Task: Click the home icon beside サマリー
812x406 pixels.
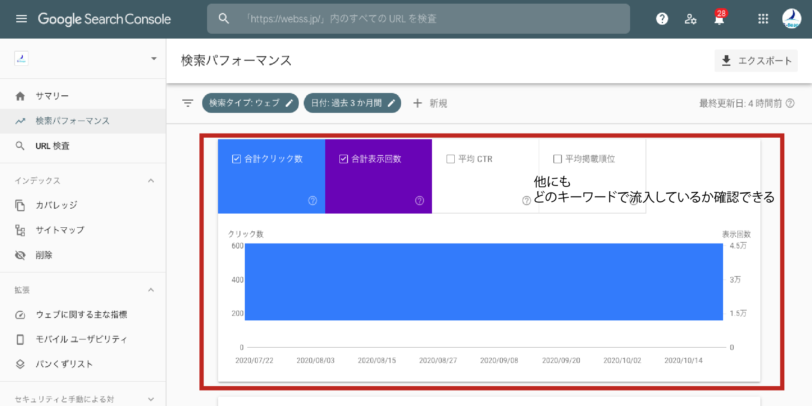Action: pos(20,96)
